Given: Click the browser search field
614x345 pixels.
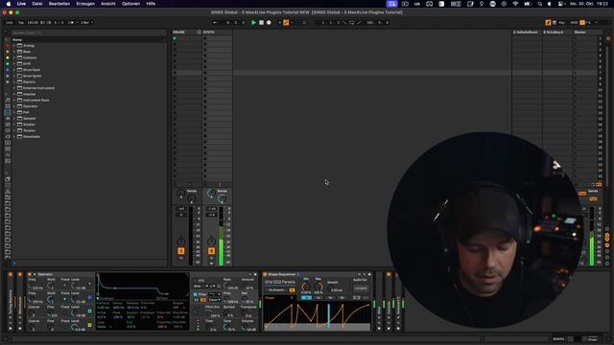Looking at the screenshot, I should 88,33.
